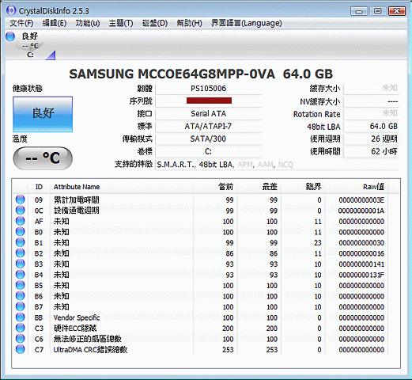Click status orb for attribute B0
The width and height of the screenshot is (412, 380).
coord(20,232)
